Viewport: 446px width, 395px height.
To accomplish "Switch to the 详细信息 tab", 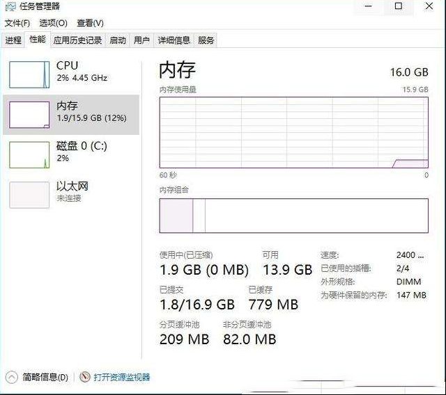I will pyautogui.click(x=174, y=40).
